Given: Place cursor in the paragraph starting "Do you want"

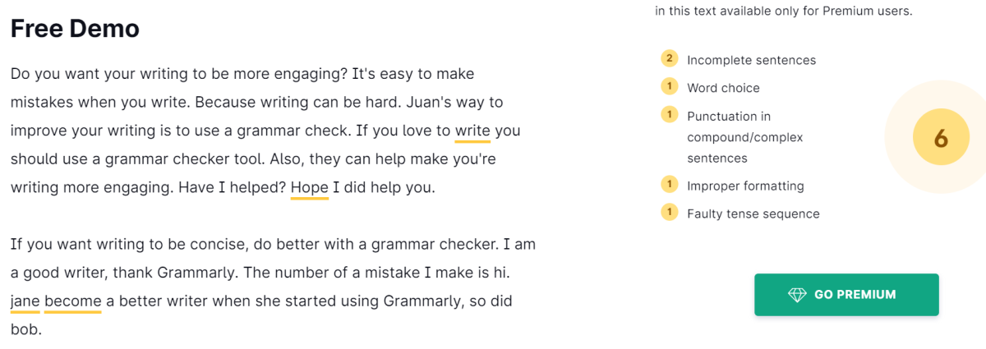Looking at the screenshot, I should (x=246, y=103).
